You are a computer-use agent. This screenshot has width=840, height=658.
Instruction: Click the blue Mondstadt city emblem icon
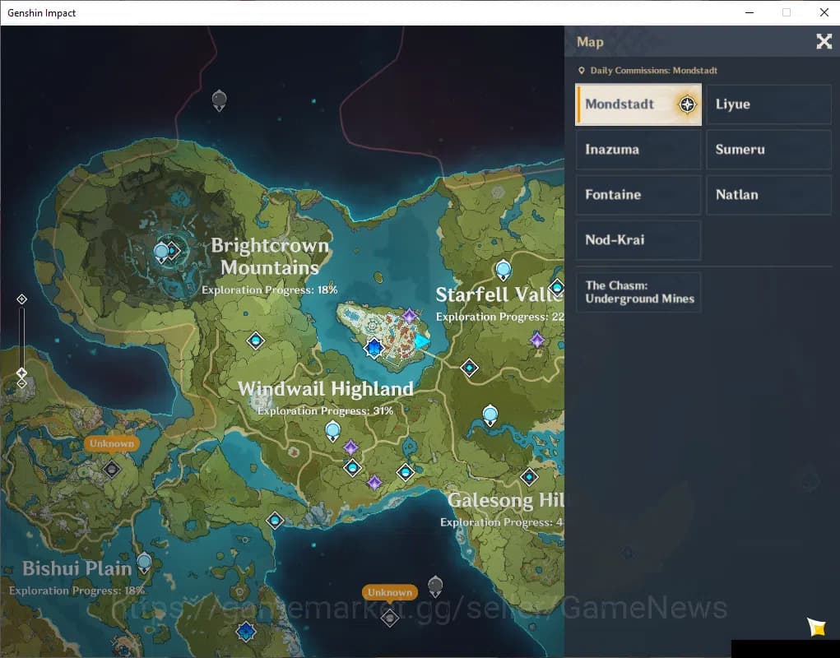pyautogui.click(x=374, y=348)
